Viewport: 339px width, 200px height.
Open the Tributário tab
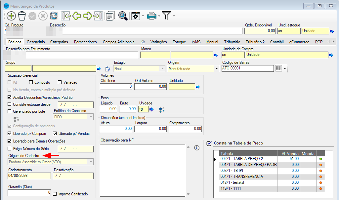pos(232,42)
